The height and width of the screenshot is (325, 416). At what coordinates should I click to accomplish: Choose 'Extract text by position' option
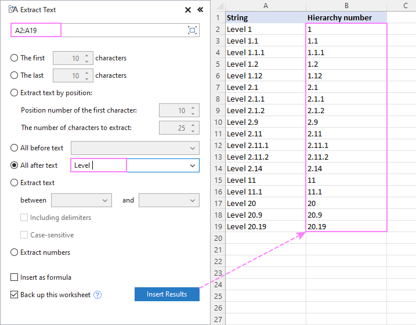(x=14, y=93)
